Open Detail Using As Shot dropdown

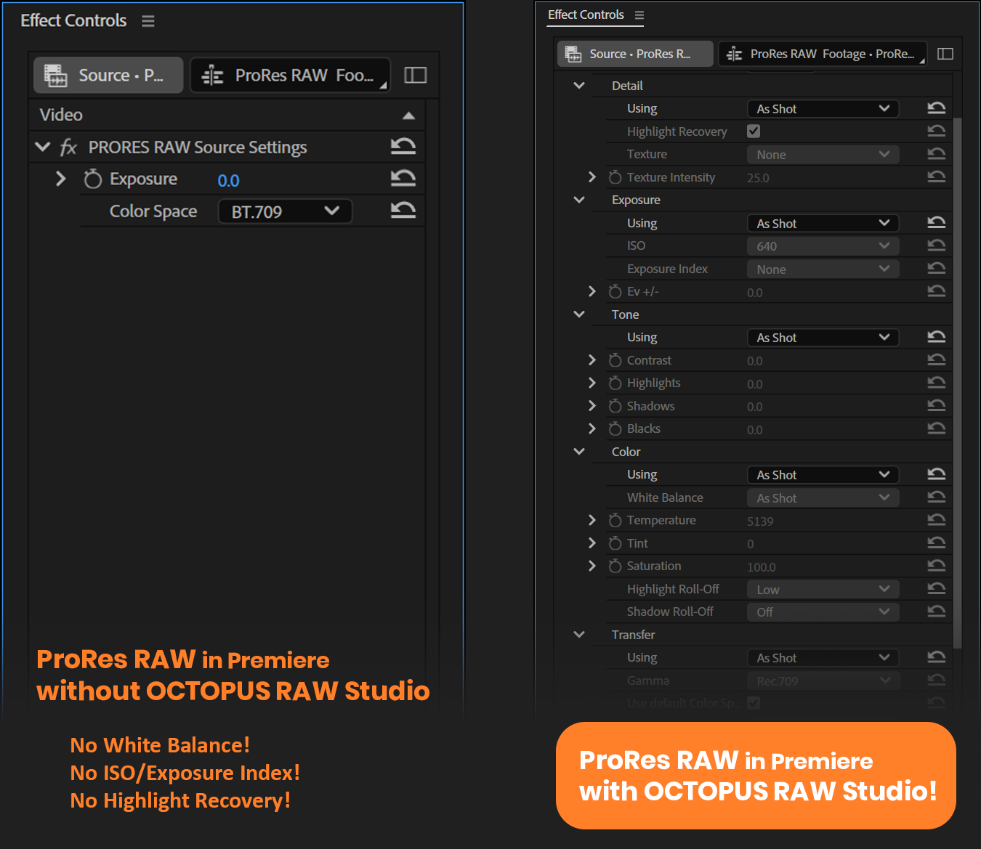(823, 109)
